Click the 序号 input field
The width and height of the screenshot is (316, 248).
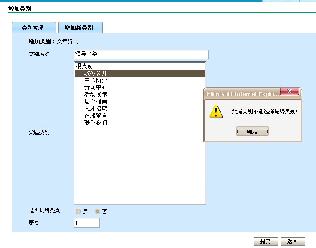pyautogui.click(x=87, y=223)
